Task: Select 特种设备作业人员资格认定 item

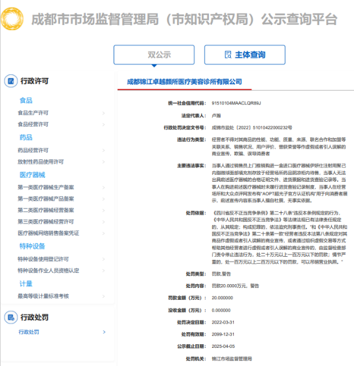Action: [48, 270]
